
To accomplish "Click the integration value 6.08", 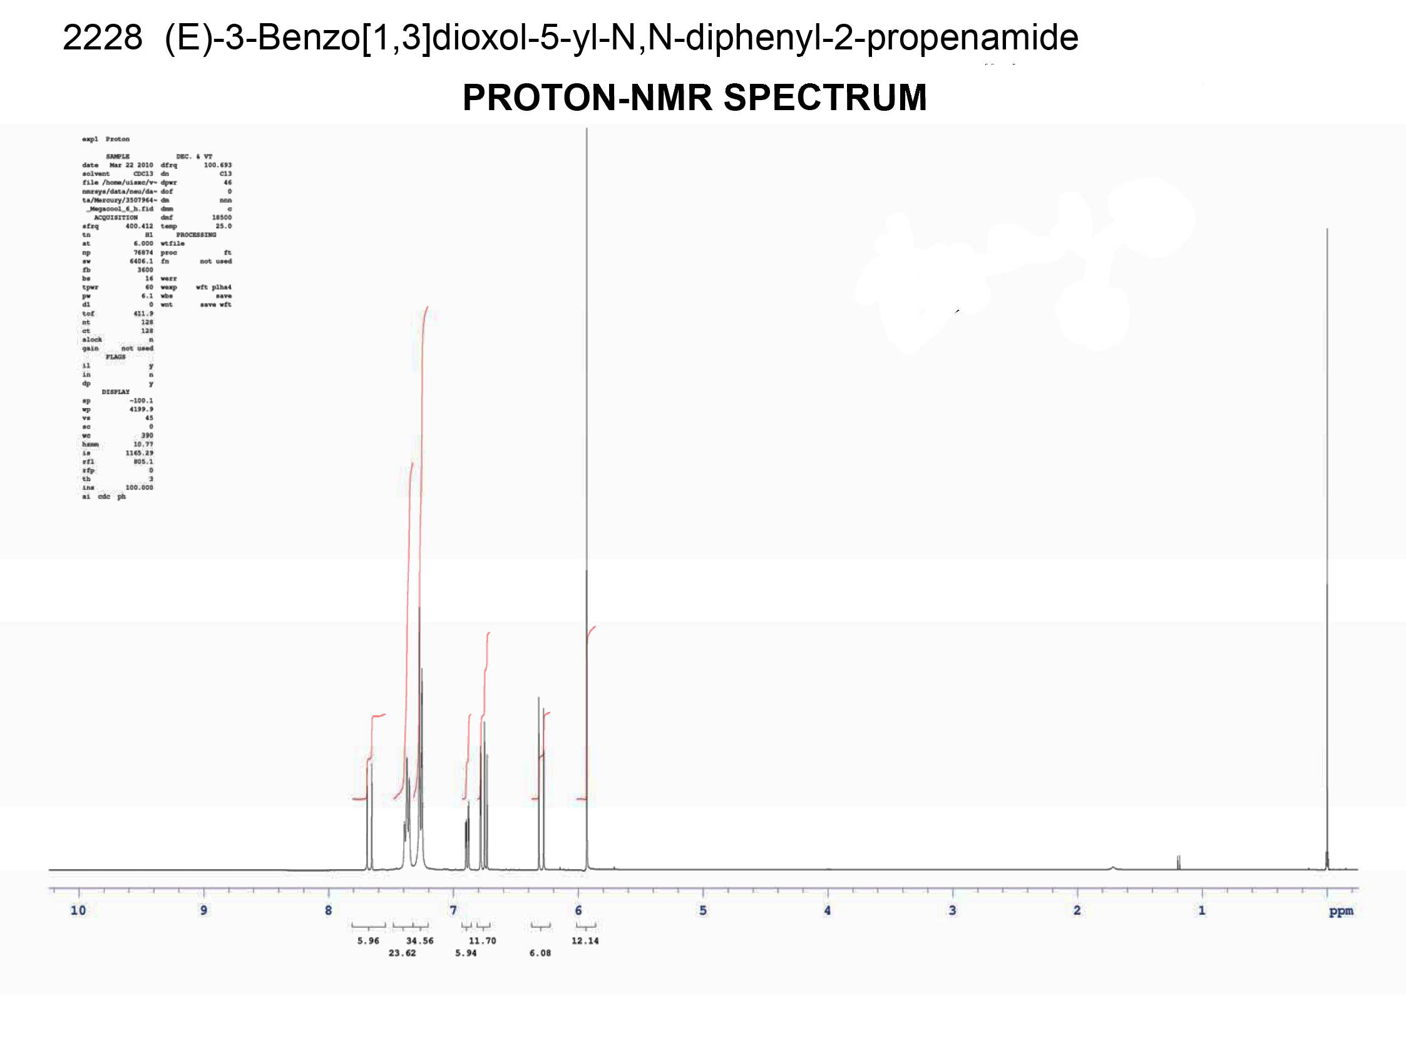I will coord(540,952).
